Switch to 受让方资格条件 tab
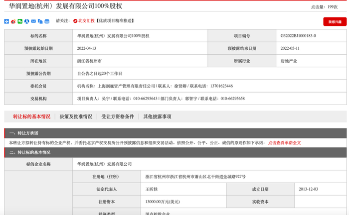The image size is (349, 215). pyautogui.click(x=118, y=116)
